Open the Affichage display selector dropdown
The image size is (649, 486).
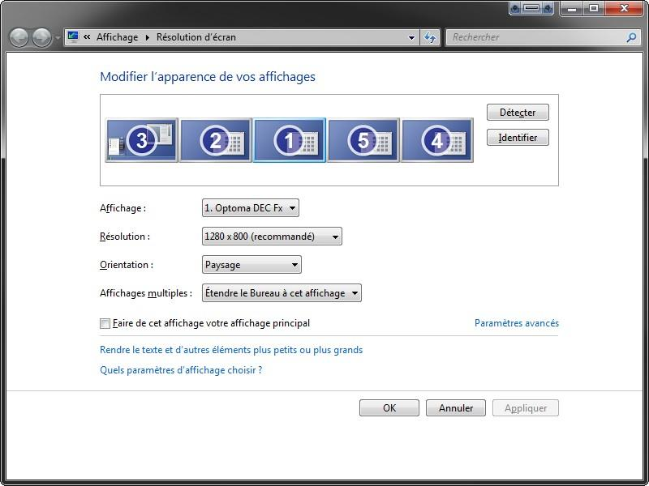click(251, 208)
